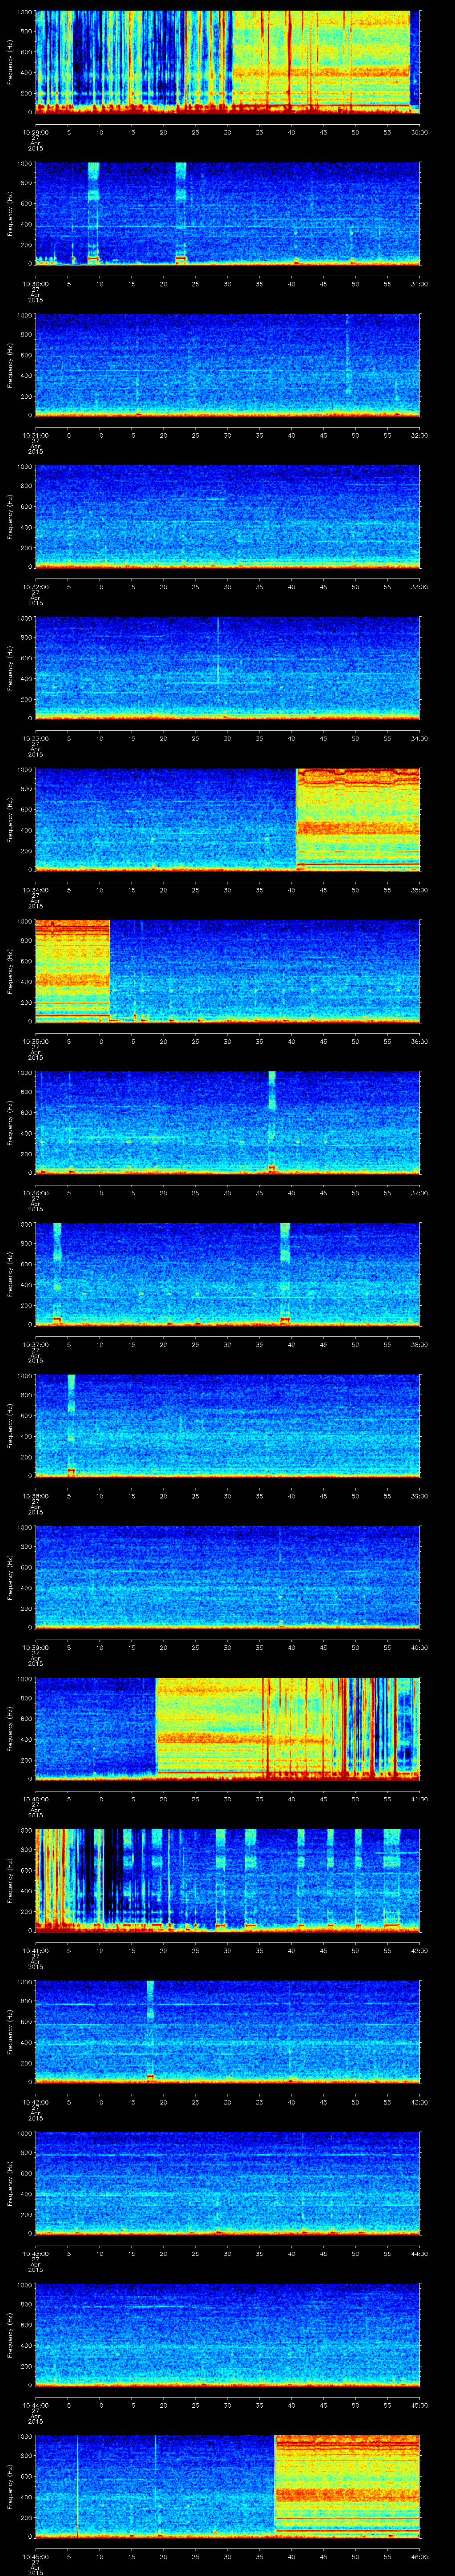455x2576 pixels.
Task: Select the spectrogram panel starting at 10:34:00
Action: pos(227,819)
